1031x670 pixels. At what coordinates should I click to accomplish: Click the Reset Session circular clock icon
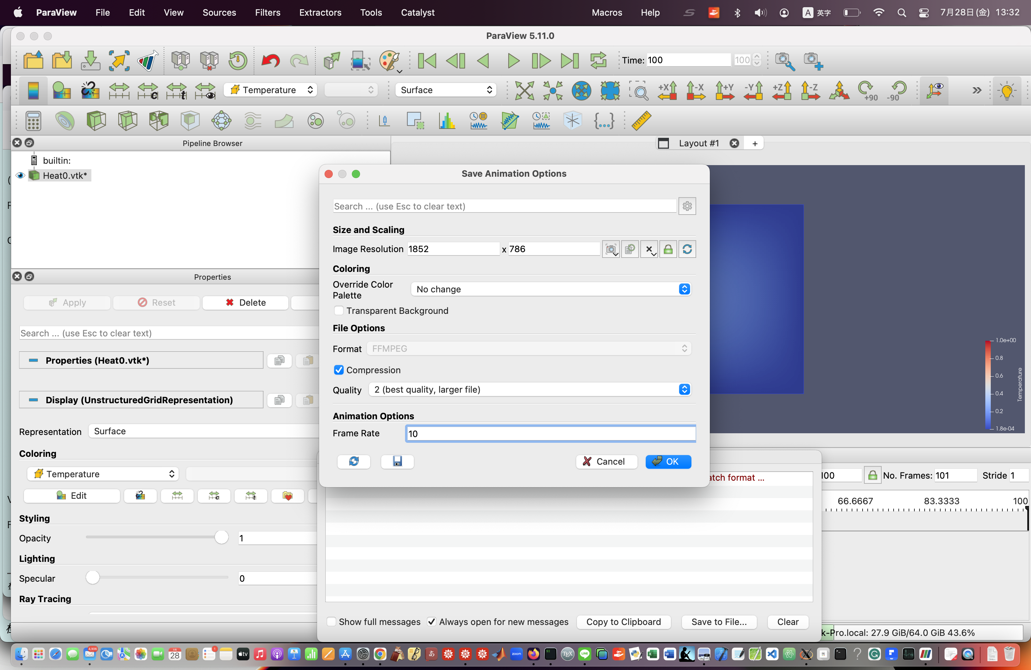click(237, 60)
